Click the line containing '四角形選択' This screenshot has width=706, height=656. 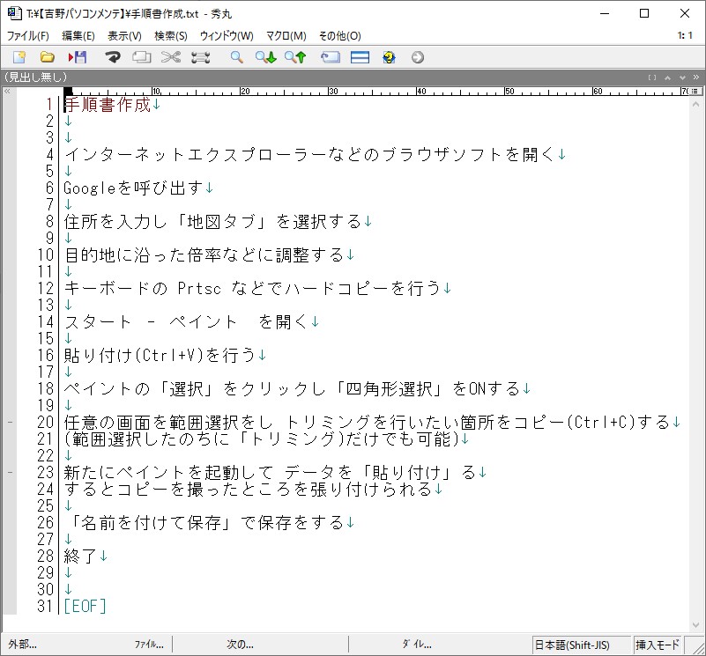293,388
